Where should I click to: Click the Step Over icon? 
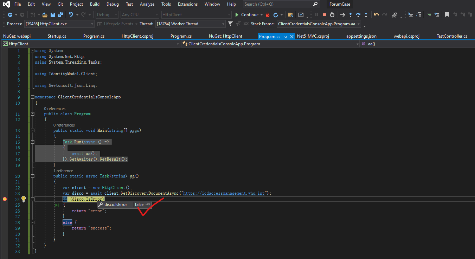tap(358, 15)
